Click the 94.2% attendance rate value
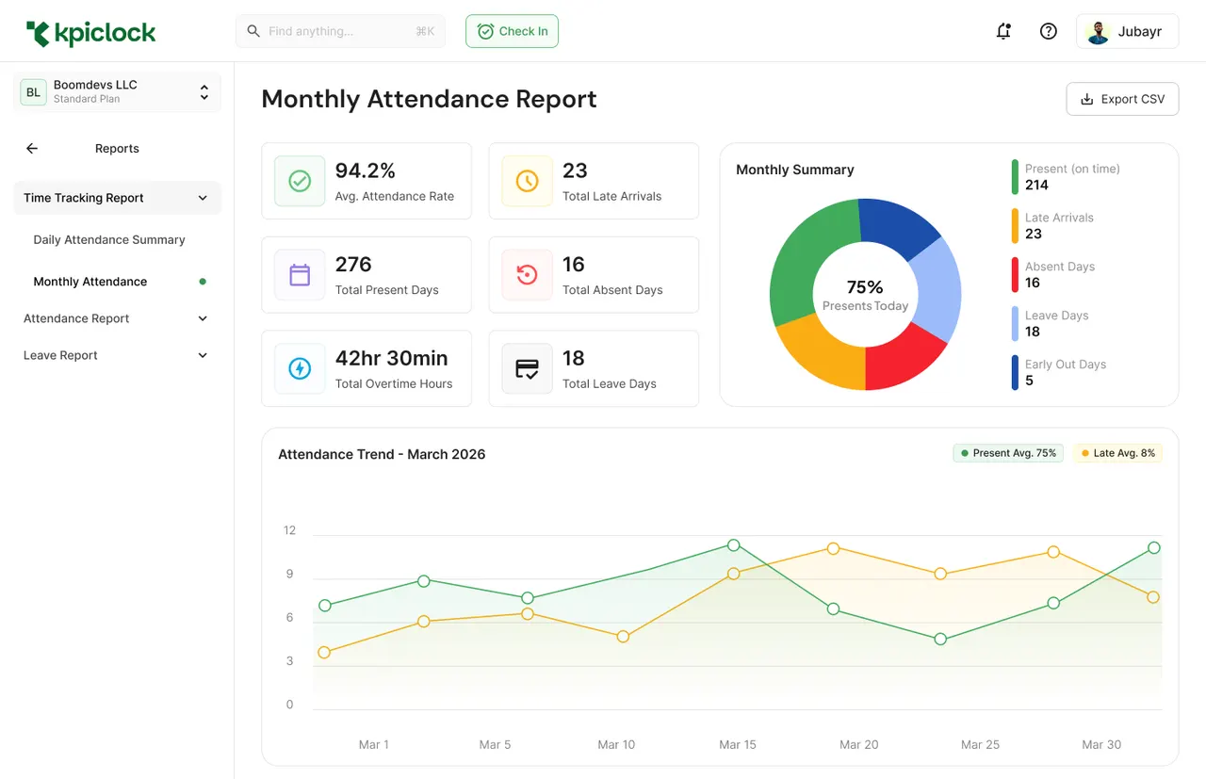 tap(365, 170)
